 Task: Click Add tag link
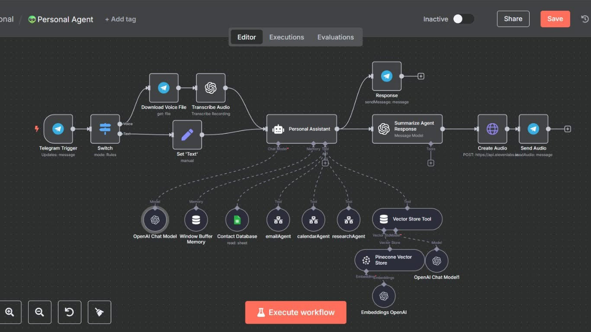point(120,19)
